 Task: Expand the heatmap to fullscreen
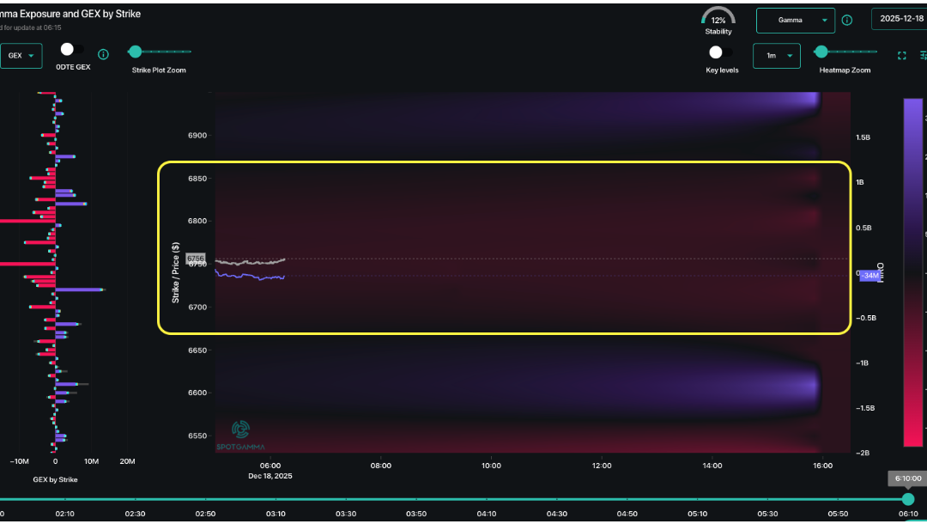(x=901, y=54)
